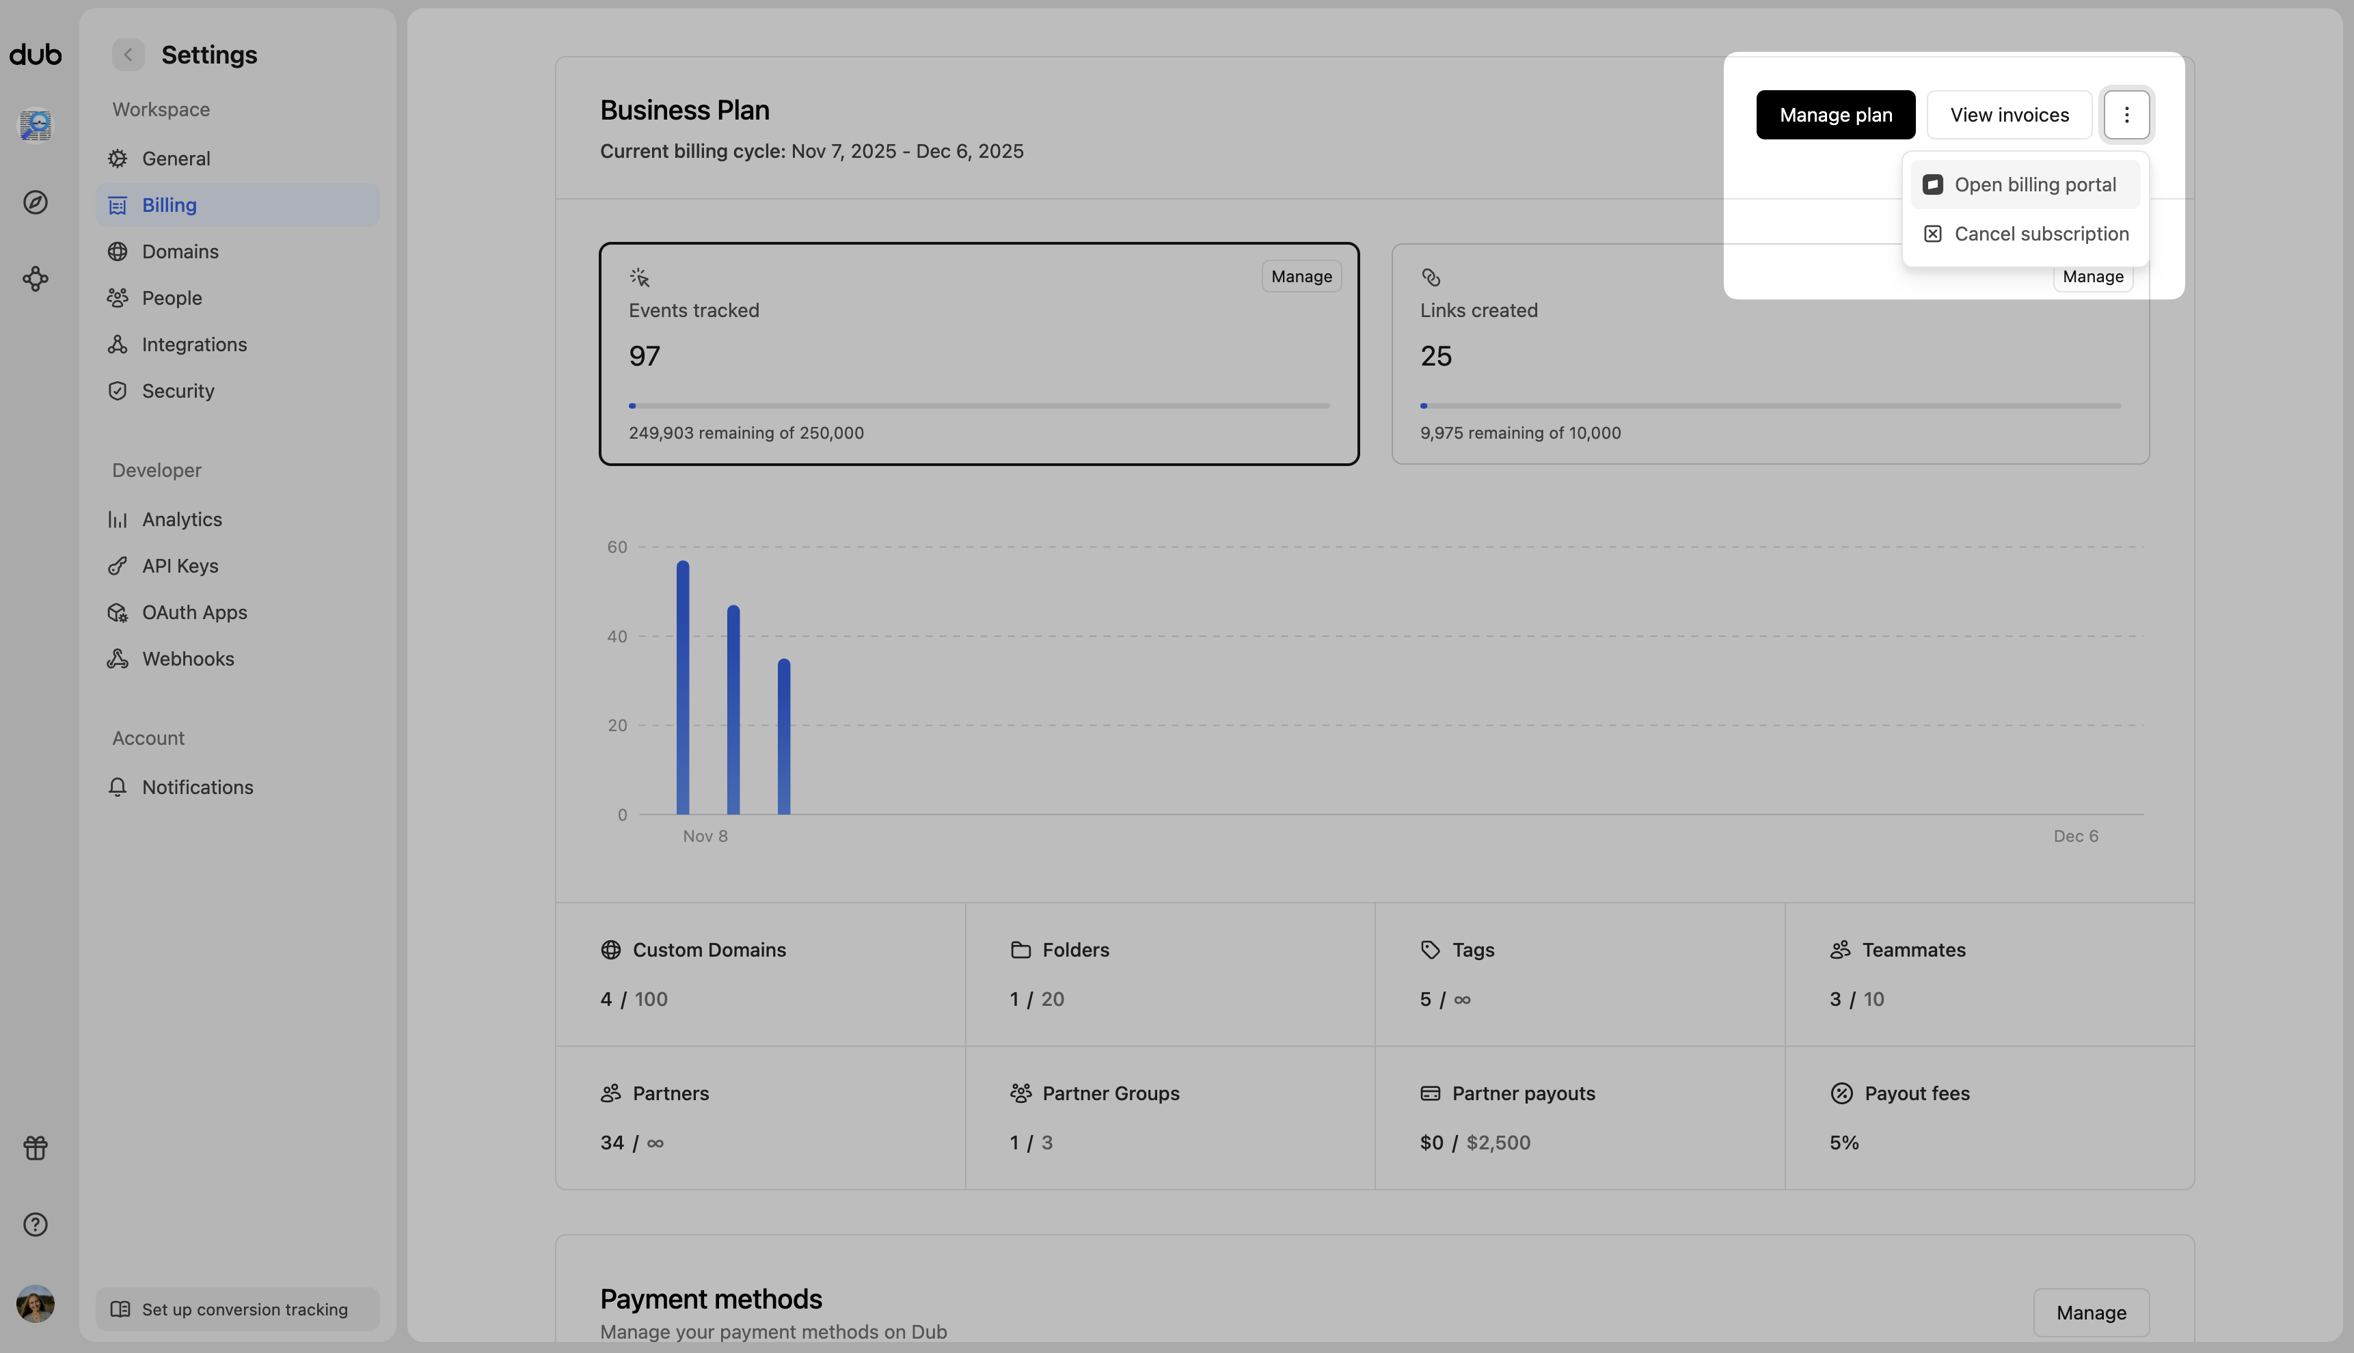Click the dub logo in the sidebar
The height and width of the screenshot is (1353, 2354).
[x=34, y=54]
